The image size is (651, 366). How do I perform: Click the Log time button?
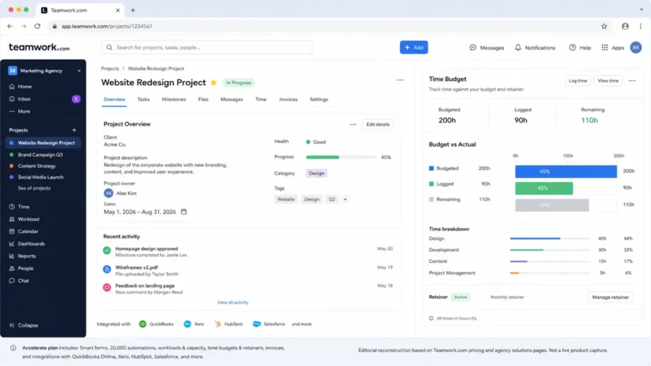pyautogui.click(x=577, y=81)
